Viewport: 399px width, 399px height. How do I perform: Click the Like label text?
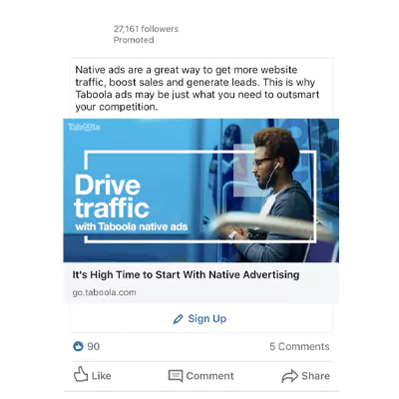point(101,376)
